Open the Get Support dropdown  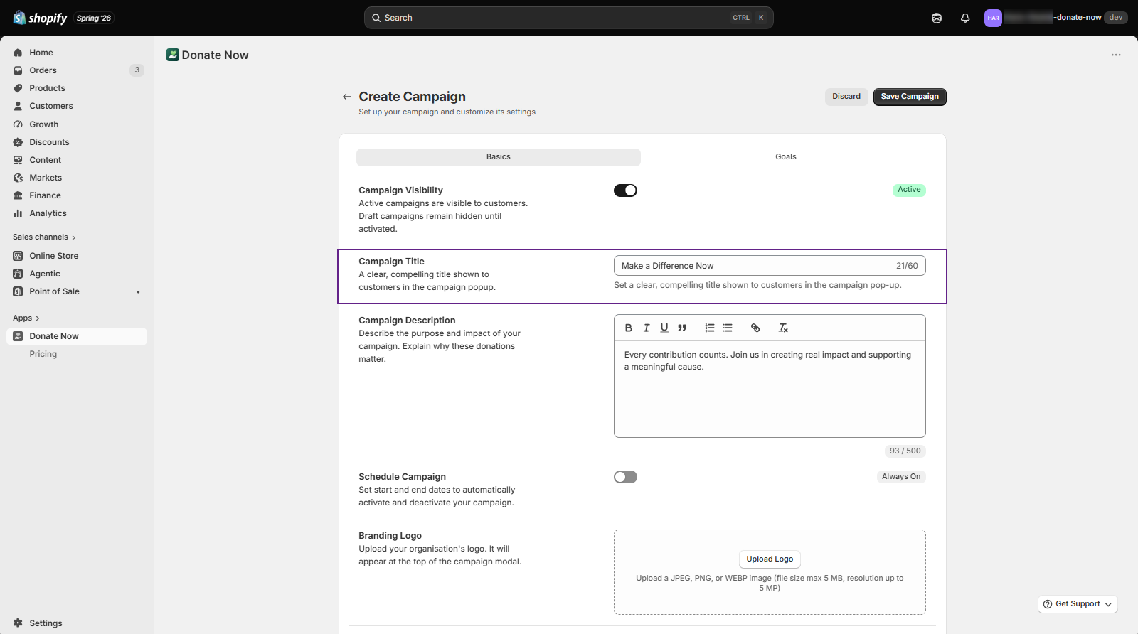point(1078,604)
